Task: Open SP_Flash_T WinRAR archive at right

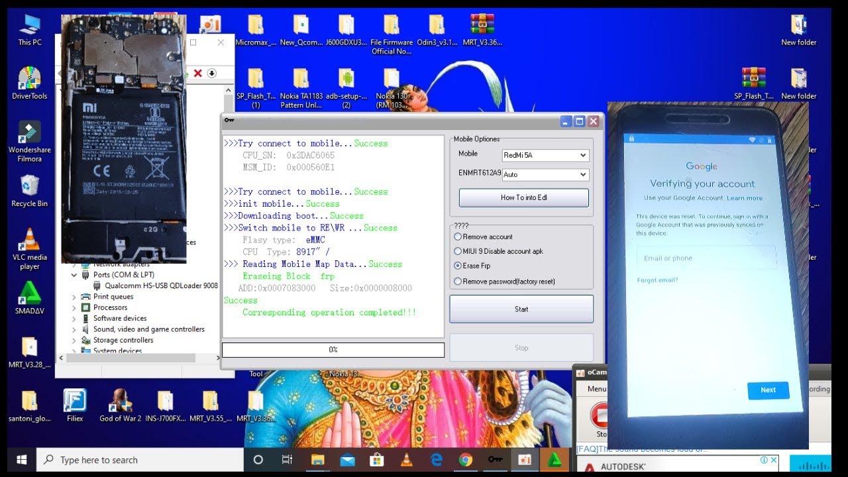Action: (x=753, y=83)
